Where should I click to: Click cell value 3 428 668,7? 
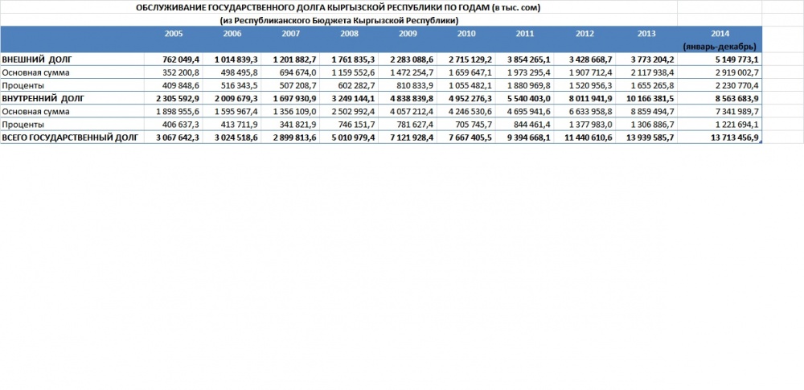pos(589,60)
